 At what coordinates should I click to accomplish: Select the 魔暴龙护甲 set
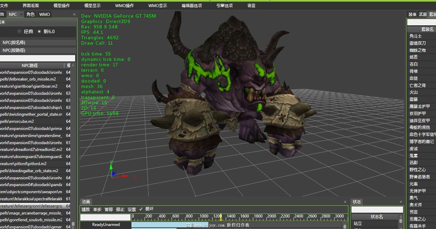(x=421, y=107)
